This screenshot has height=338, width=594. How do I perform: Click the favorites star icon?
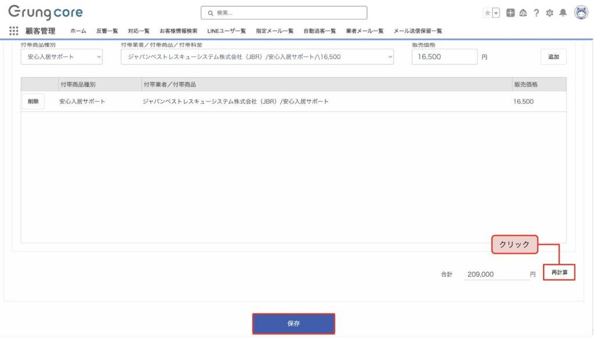(x=487, y=13)
